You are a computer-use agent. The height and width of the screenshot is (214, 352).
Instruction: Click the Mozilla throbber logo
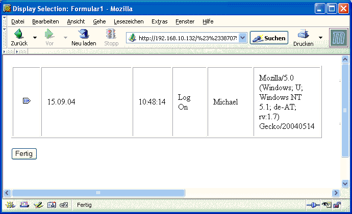337,38
